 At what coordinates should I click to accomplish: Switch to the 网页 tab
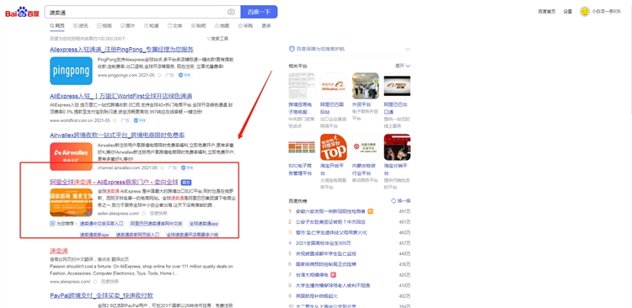click(x=56, y=26)
